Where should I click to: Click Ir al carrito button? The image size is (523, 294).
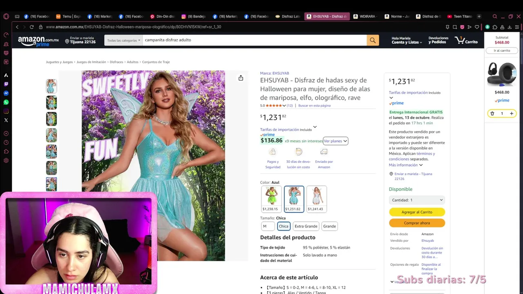pos(502,51)
